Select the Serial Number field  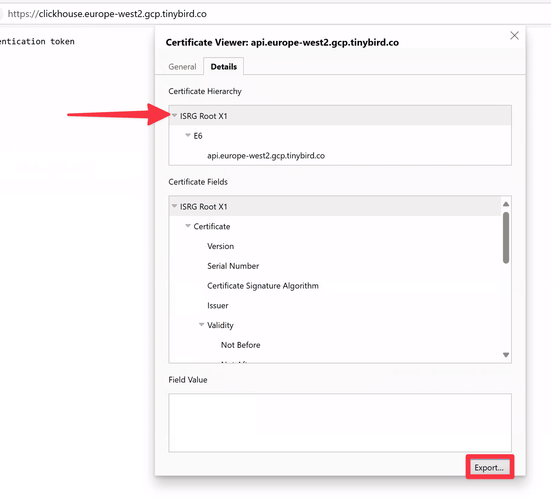point(233,266)
